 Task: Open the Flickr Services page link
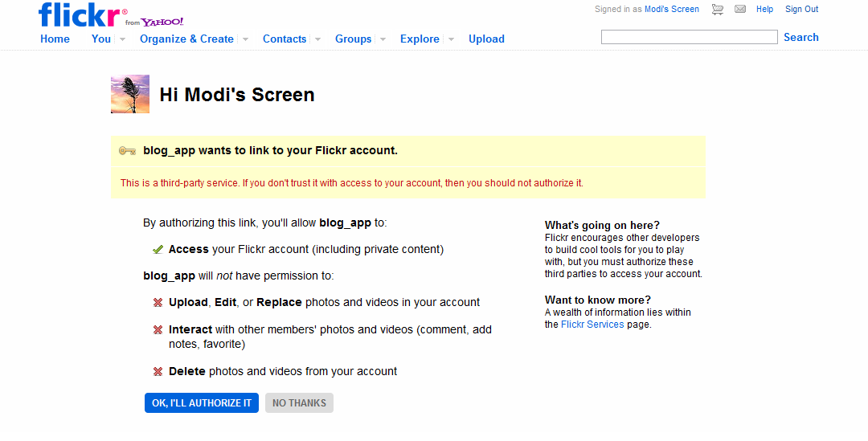coord(592,325)
